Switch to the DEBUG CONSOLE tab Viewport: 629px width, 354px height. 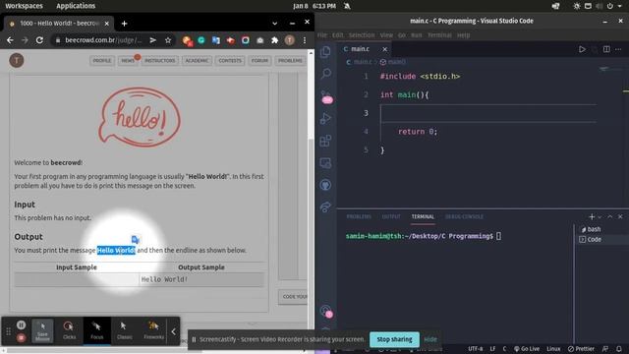(464, 216)
